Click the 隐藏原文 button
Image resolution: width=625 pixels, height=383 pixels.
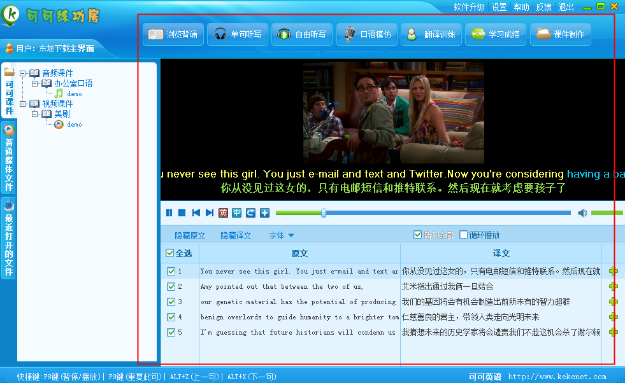point(190,235)
